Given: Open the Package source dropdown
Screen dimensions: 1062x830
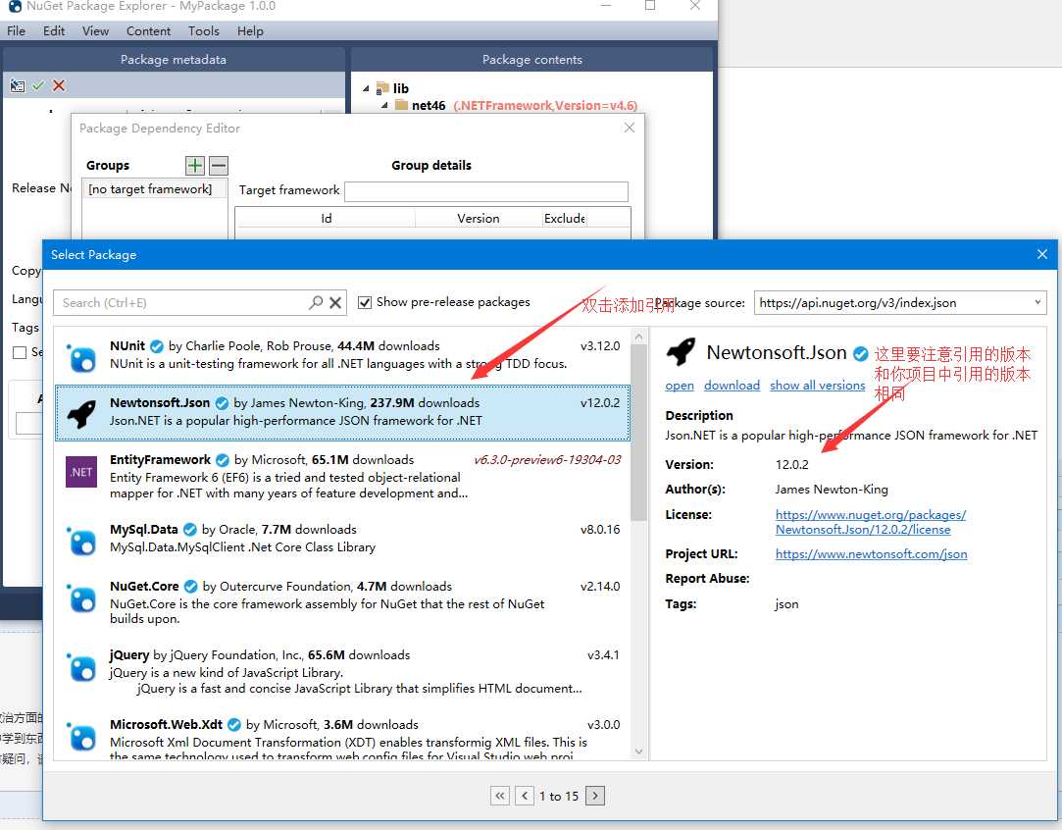Looking at the screenshot, I should (x=1037, y=302).
